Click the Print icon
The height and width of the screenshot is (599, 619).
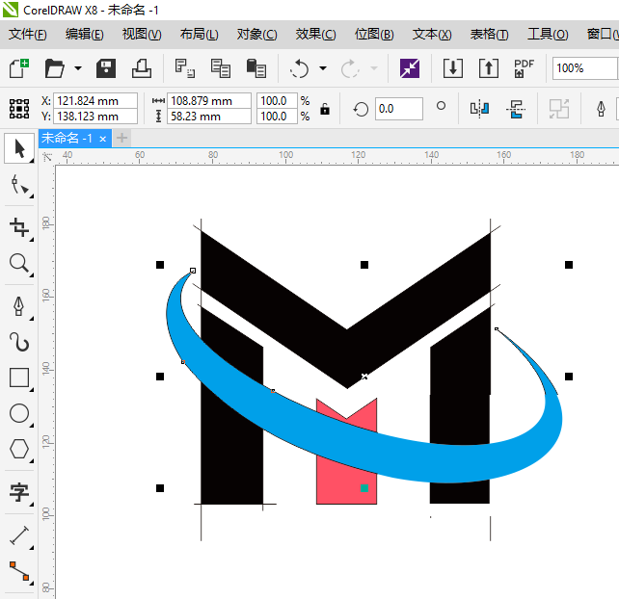142,68
